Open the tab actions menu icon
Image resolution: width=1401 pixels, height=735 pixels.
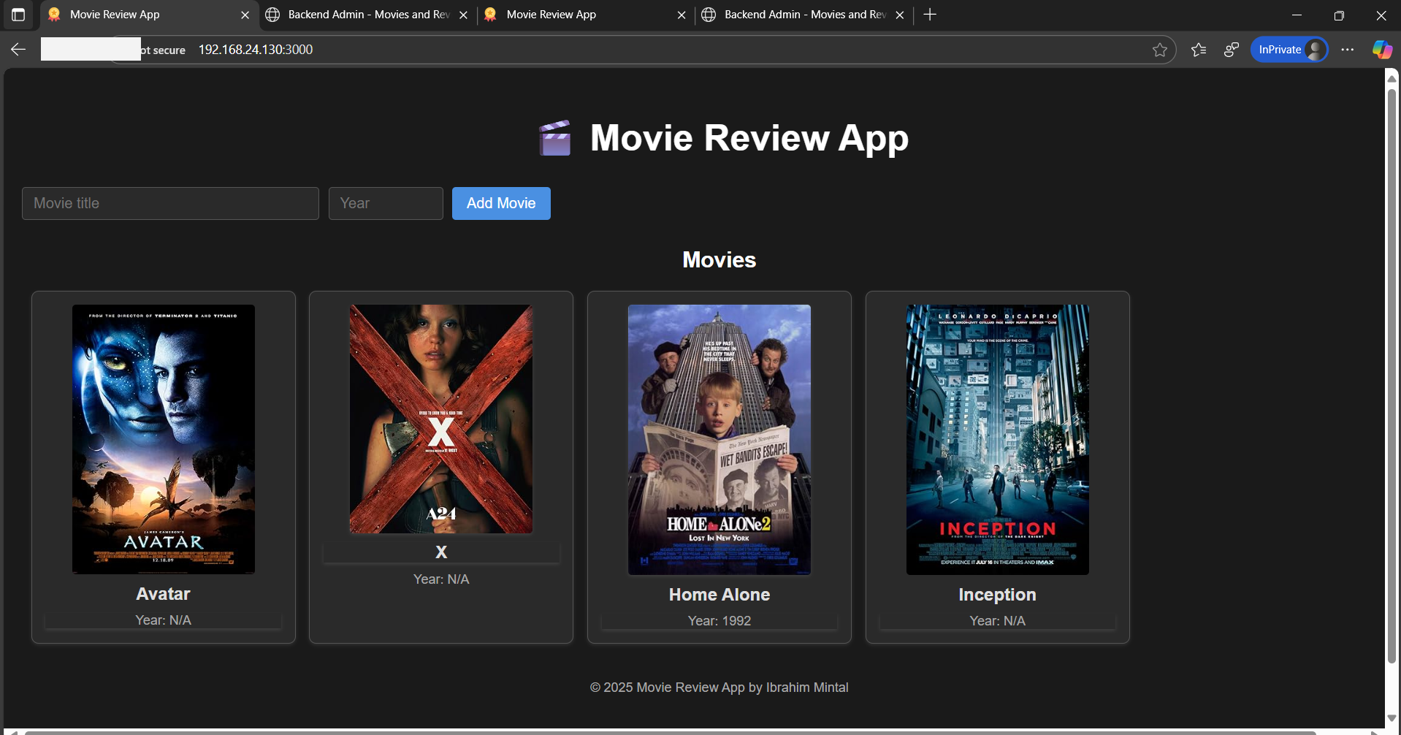[18, 15]
